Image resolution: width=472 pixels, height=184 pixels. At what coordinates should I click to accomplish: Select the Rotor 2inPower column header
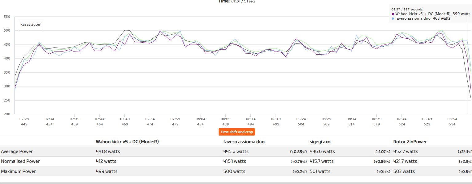410,142
